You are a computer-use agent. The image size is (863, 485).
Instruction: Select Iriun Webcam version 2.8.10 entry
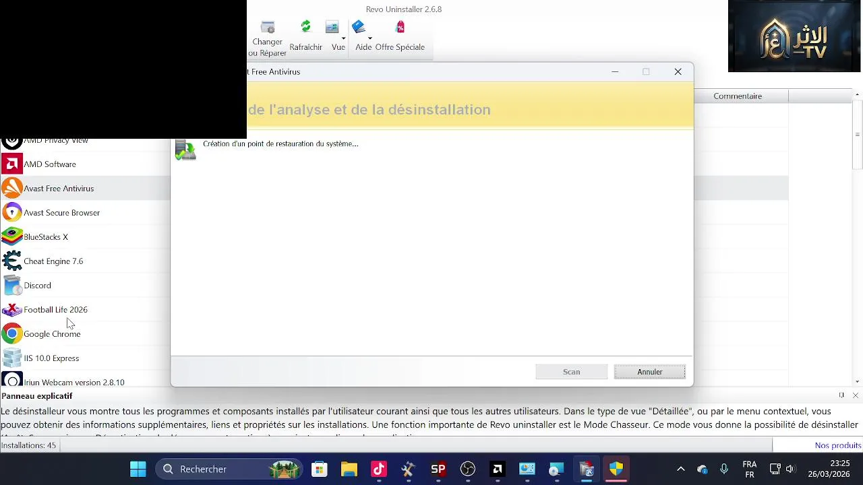pyautogui.click(x=74, y=382)
